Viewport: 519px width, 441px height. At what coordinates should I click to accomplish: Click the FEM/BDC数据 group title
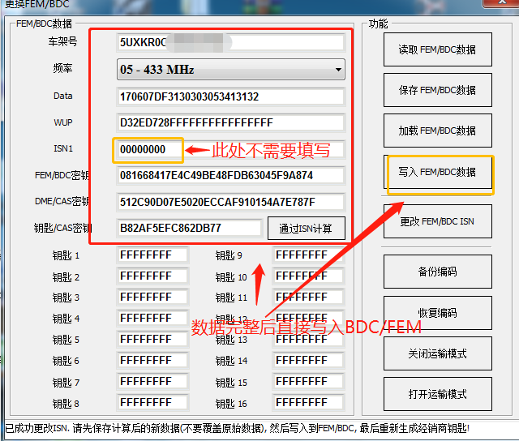coord(44,24)
